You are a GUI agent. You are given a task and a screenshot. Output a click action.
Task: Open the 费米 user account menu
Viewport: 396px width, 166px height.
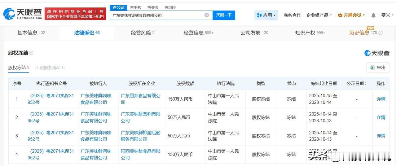[387, 15]
